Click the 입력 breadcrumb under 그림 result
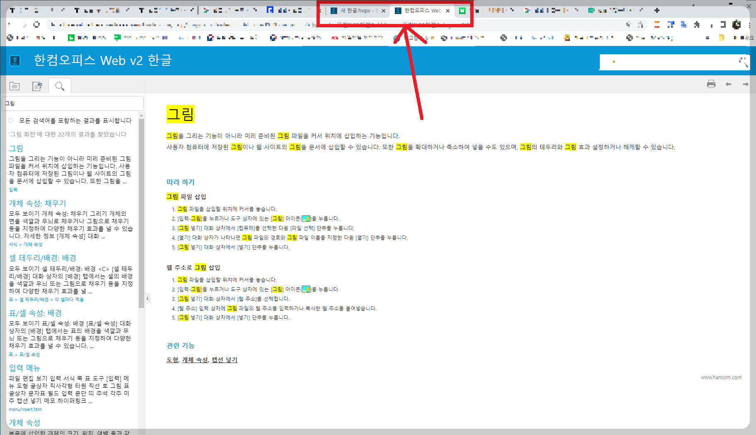756x435 pixels. tap(13, 190)
